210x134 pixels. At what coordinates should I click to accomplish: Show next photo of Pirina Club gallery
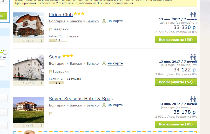(42, 41)
